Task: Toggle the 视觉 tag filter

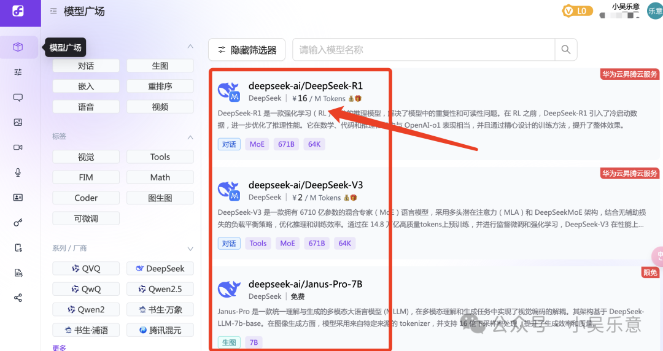Action: 86,157
